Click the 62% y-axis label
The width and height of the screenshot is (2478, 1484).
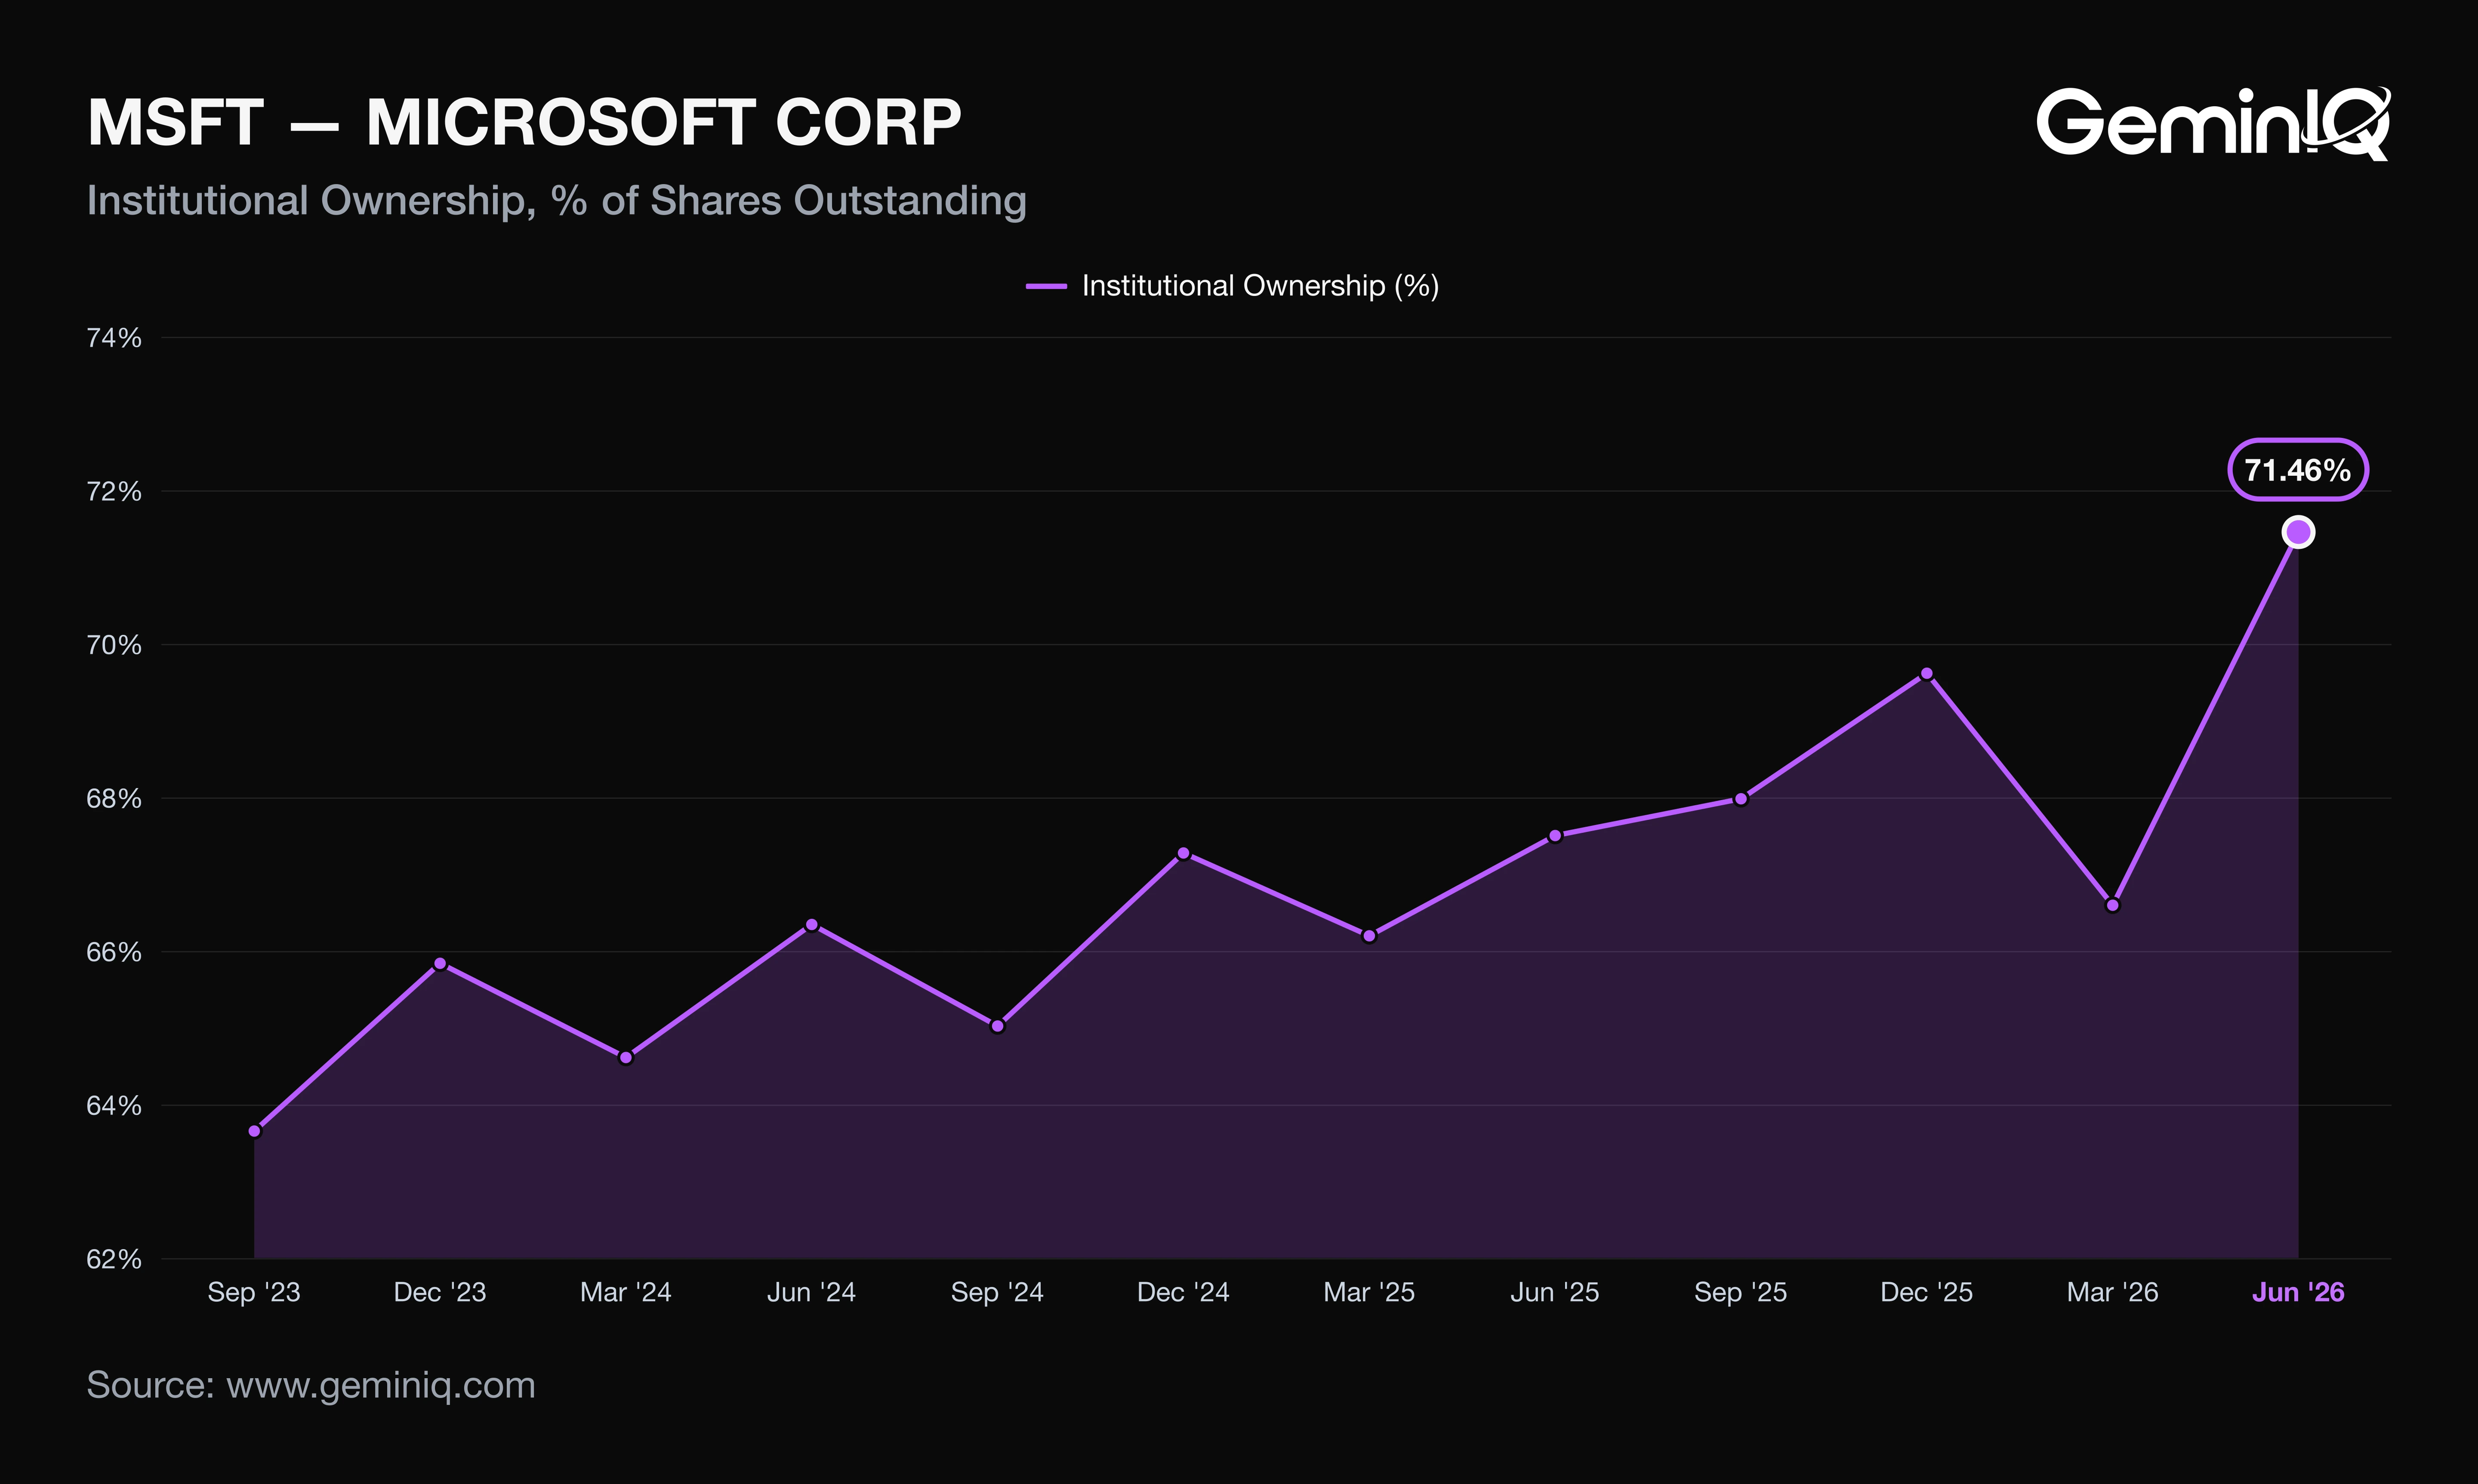(x=114, y=1259)
